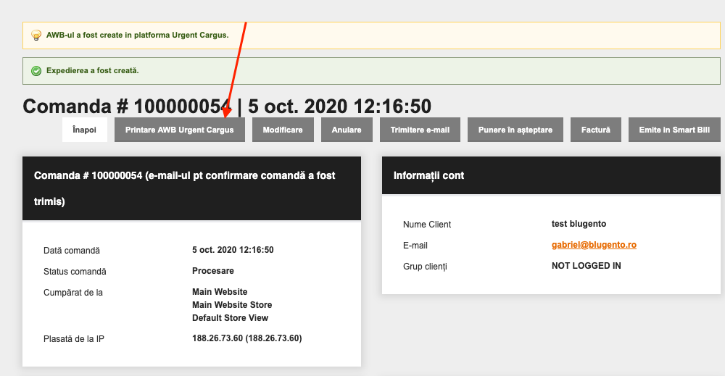Print the AWB Urgent Cargus
Viewport: 725px width, 376px height.
(x=179, y=130)
